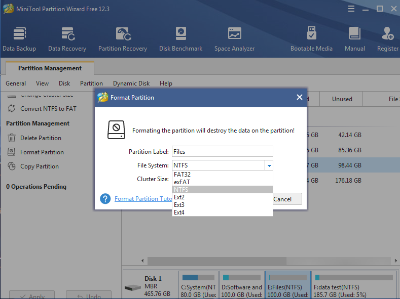Launch Data Recovery from toolbar
This screenshot has height=299, width=400.
(67, 39)
